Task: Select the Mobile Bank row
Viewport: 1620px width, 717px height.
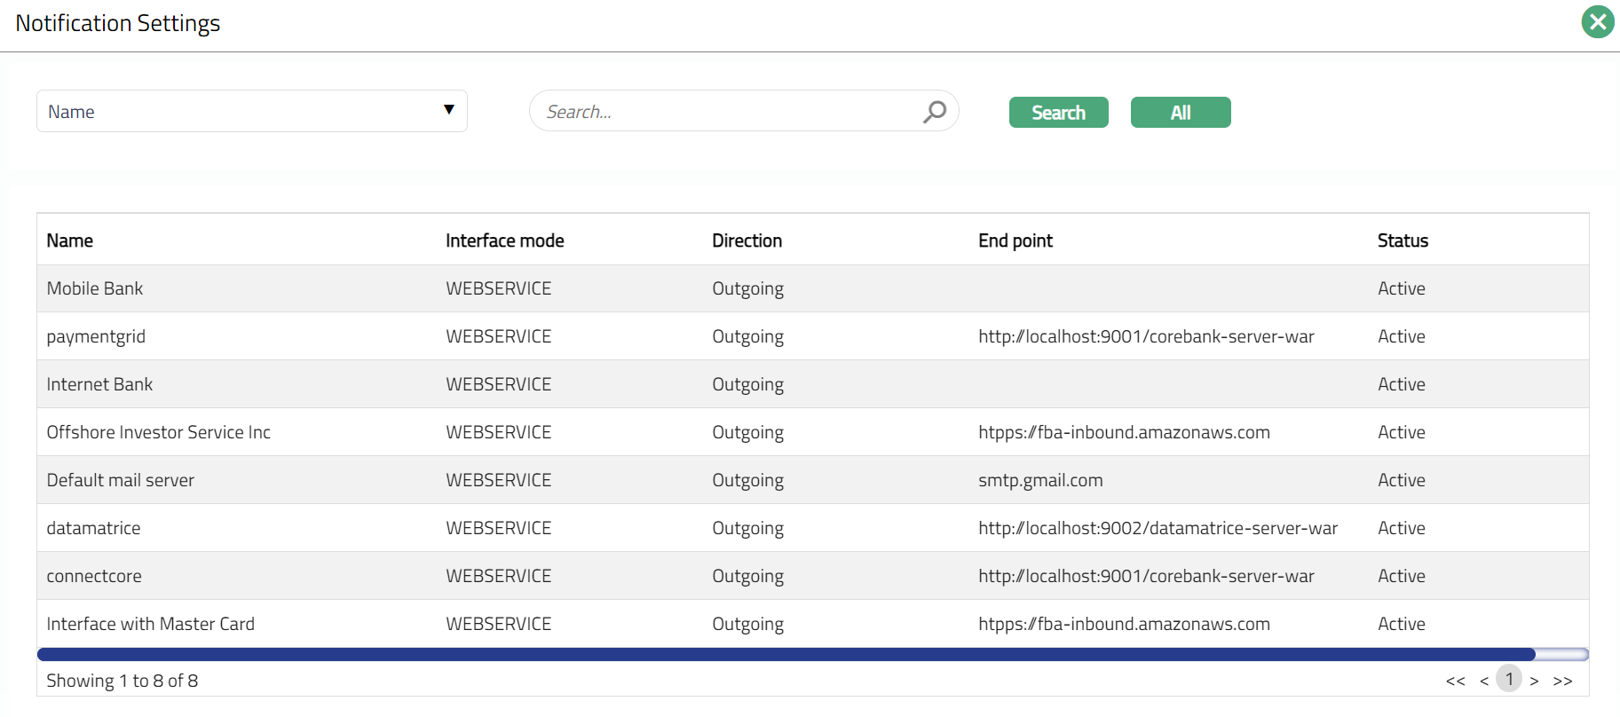Action: [x=95, y=288]
